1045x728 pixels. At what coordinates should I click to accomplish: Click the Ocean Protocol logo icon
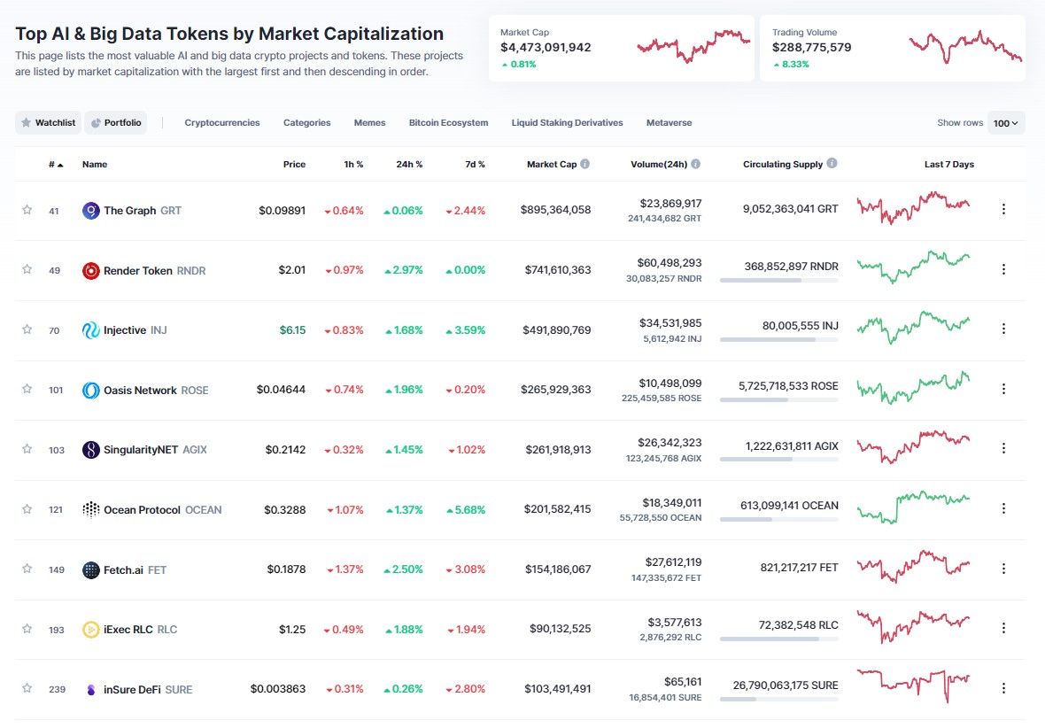pos(90,509)
